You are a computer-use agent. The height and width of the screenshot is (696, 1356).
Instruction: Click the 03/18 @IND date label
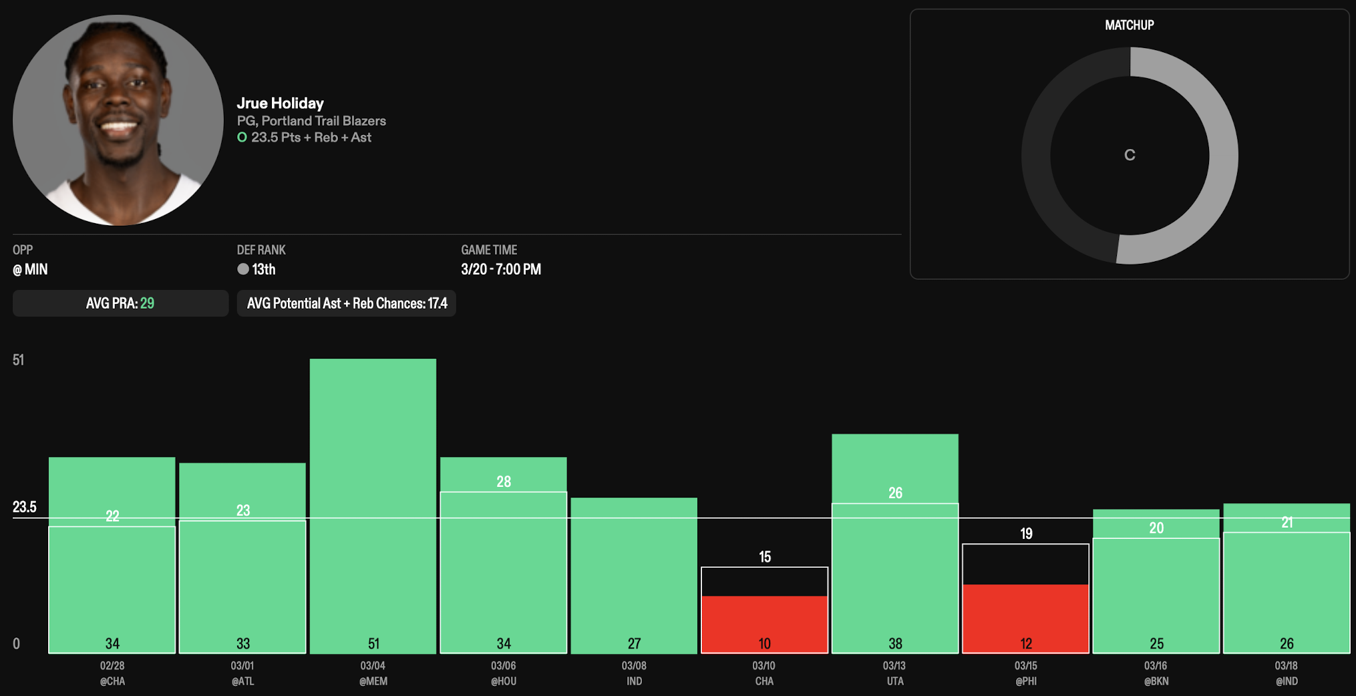pyautogui.click(x=1286, y=673)
